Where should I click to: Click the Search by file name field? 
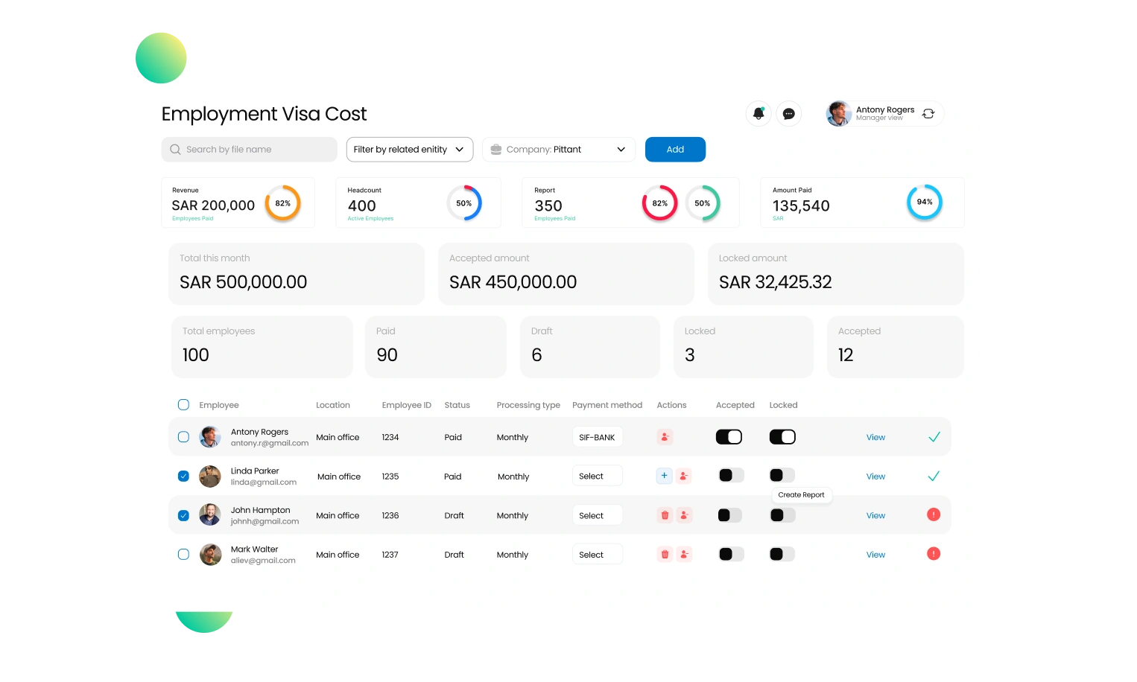(250, 150)
